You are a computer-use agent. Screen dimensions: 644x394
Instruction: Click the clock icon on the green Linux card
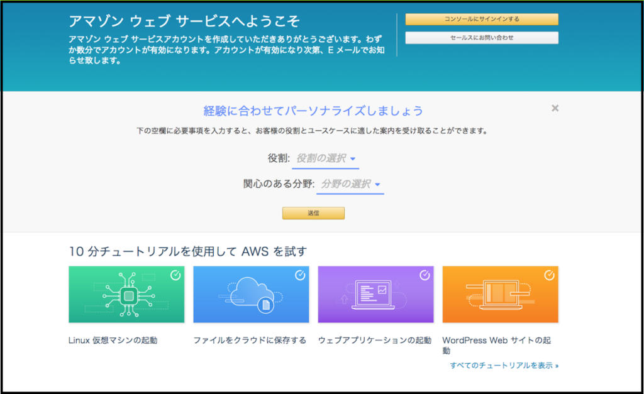pos(175,275)
